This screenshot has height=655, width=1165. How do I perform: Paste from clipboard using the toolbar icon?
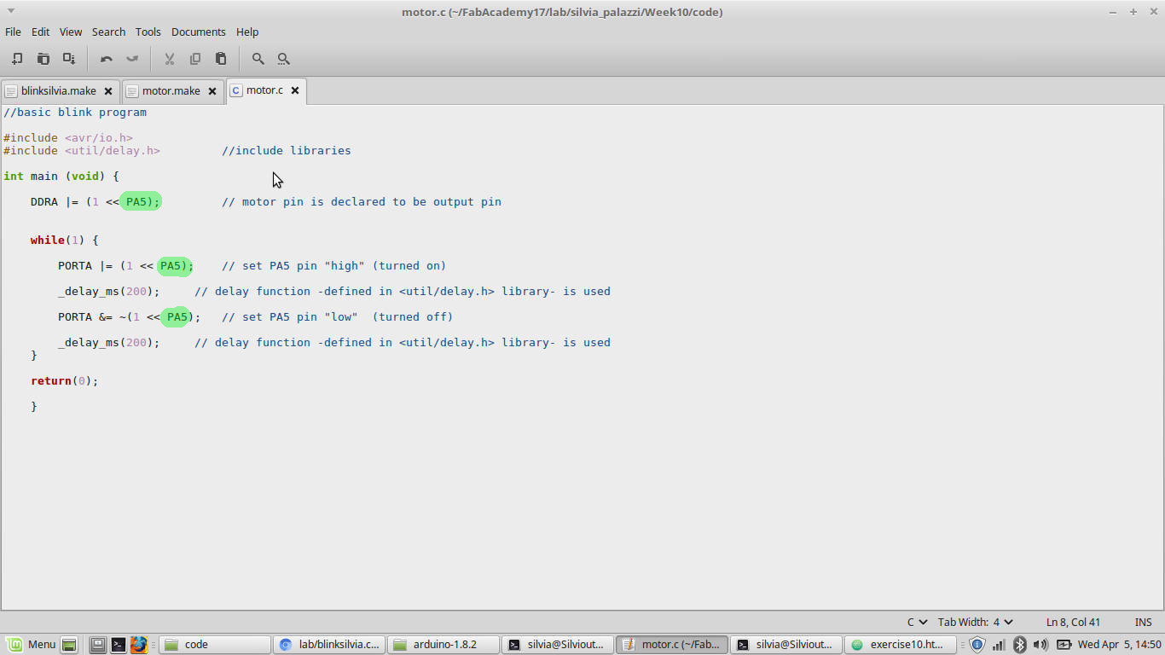coord(221,59)
